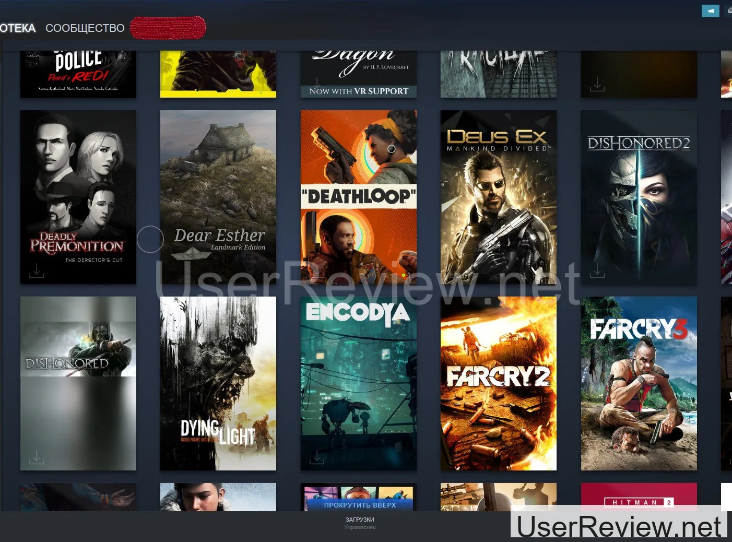Click the redacted red username menu
Image resolution: width=732 pixels, height=542 pixels.
(168, 28)
